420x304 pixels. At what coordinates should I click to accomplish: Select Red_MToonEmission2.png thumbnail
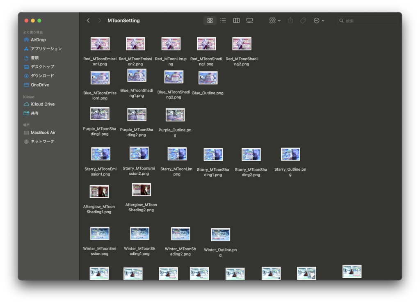point(135,43)
